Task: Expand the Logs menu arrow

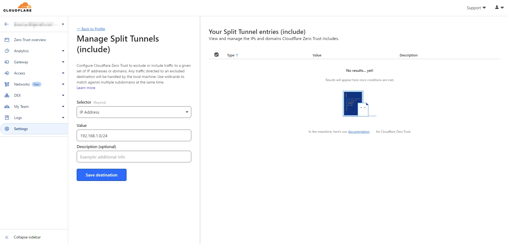Action: click(63, 118)
